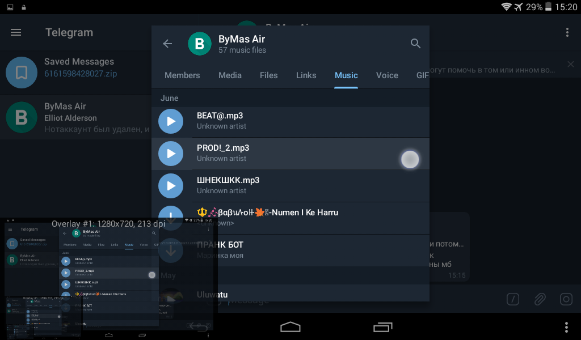
Task: Click the Telegram app title
Action: point(69,32)
